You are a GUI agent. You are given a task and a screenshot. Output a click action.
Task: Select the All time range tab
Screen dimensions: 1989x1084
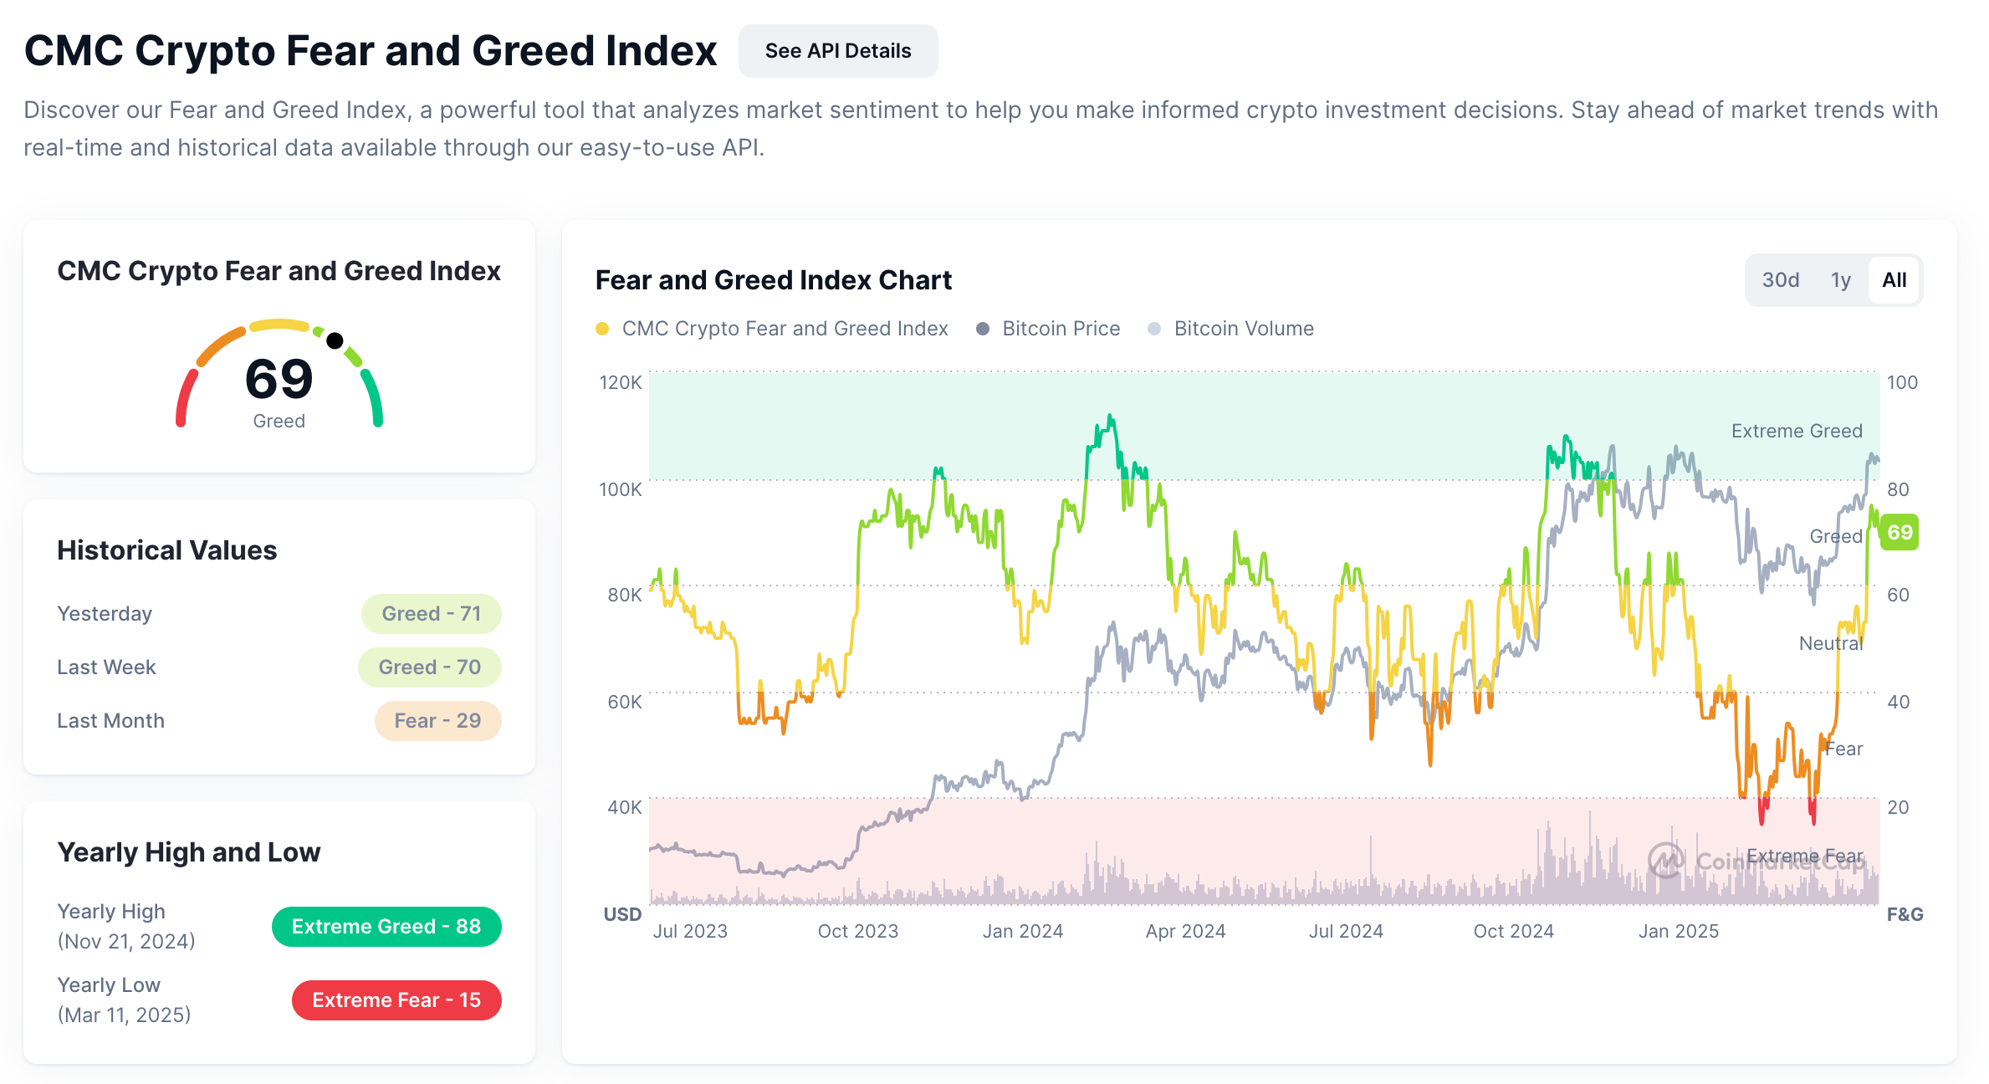tap(1894, 280)
